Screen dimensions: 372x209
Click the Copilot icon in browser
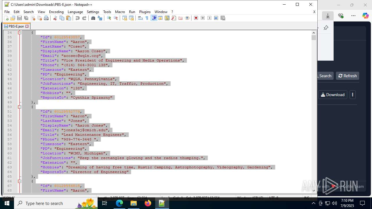[x=365, y=16]
